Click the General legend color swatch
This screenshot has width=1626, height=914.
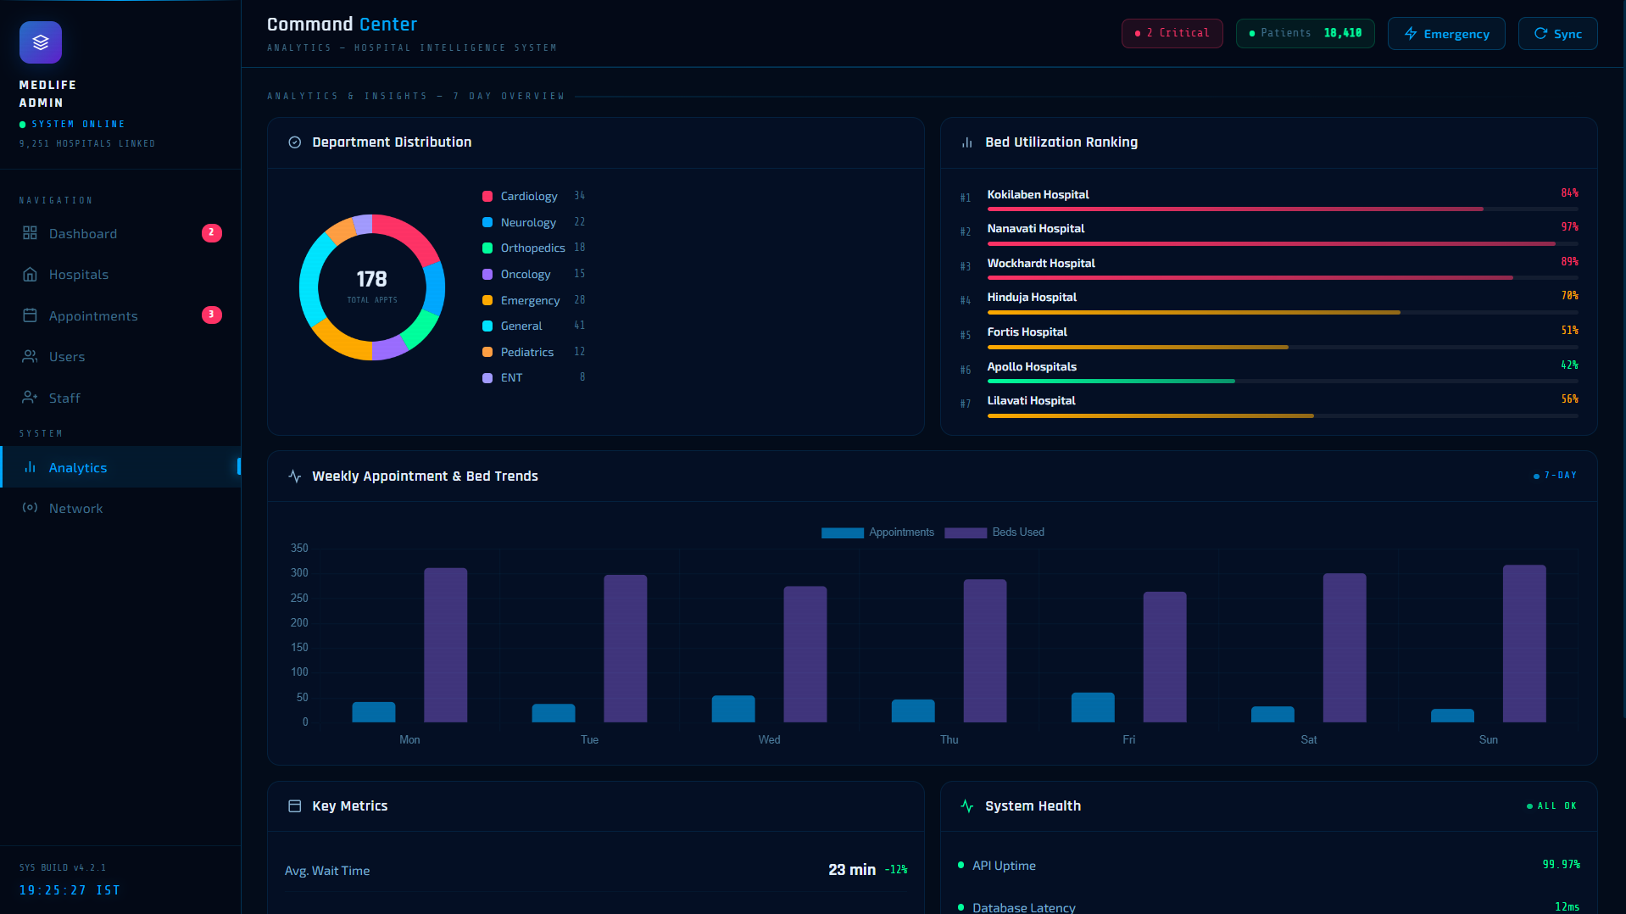pos(487,326)
